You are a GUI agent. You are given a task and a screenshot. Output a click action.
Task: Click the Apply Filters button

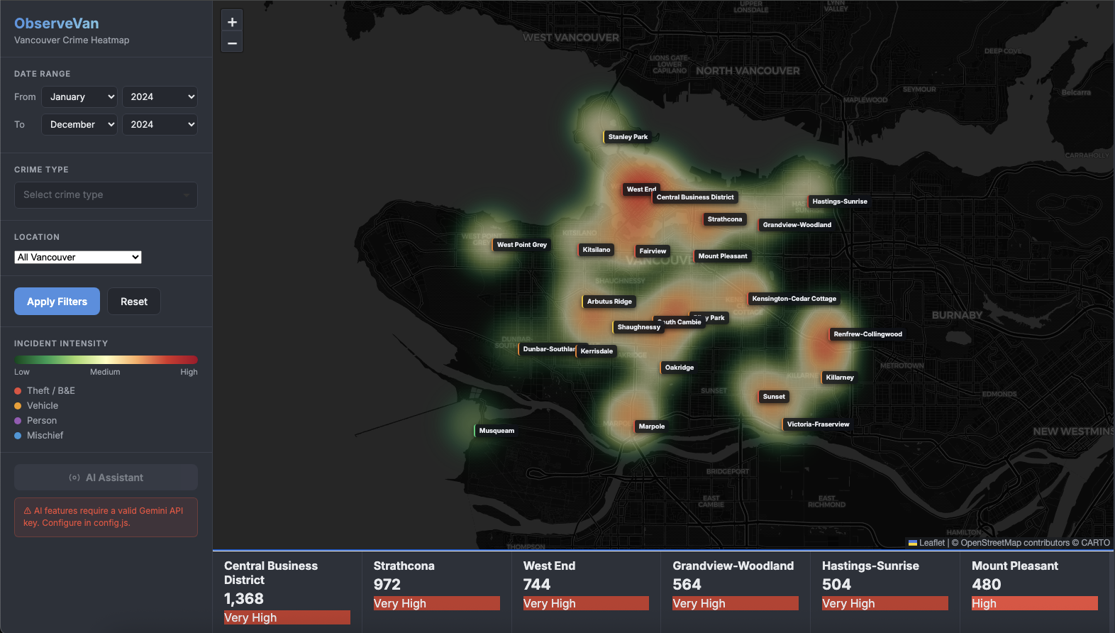point(57,302)
